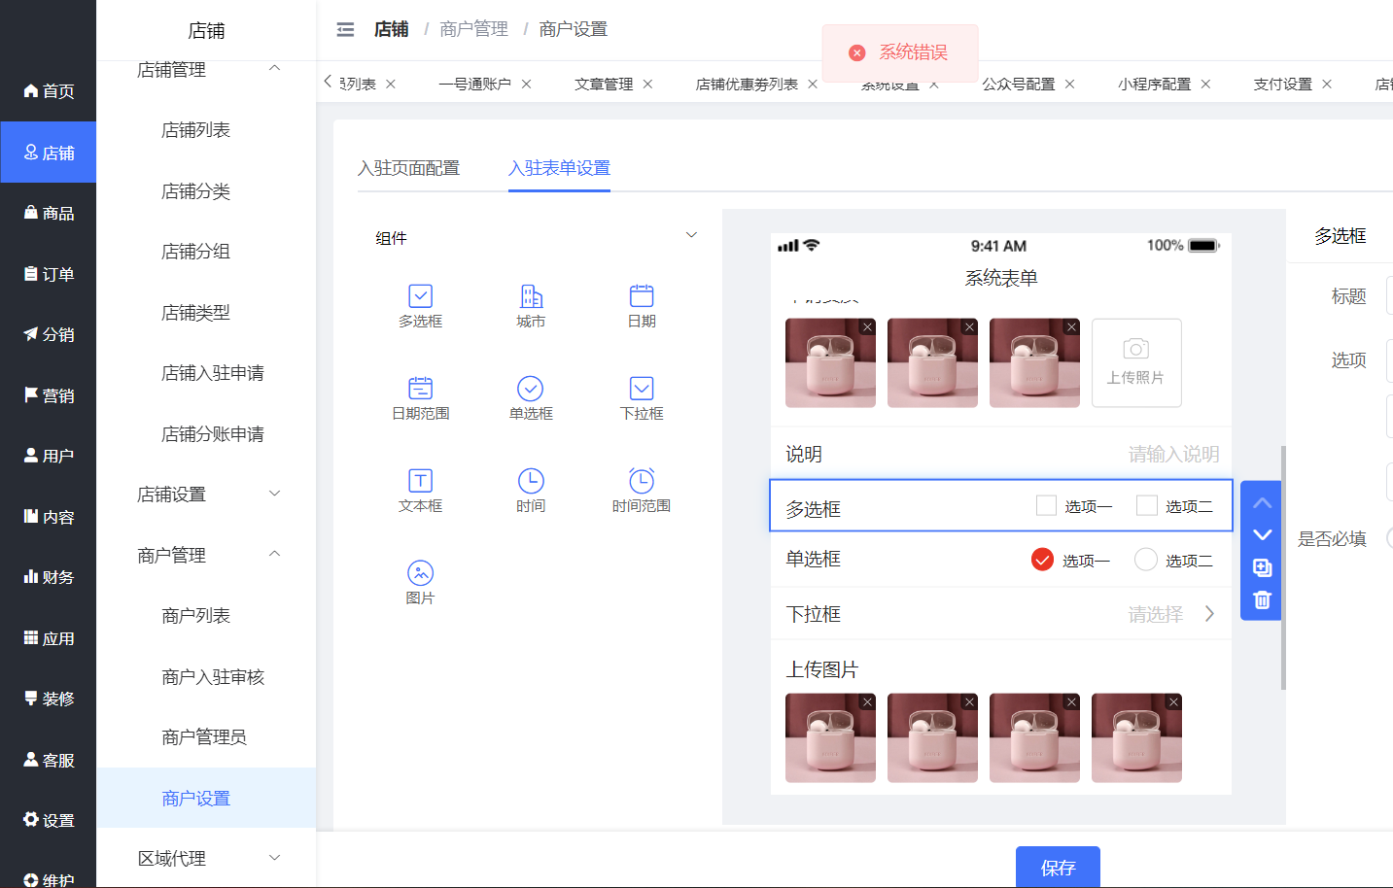Add the 日期范围 date range component
Screen dimensions: 1393x888
(420, 397)
